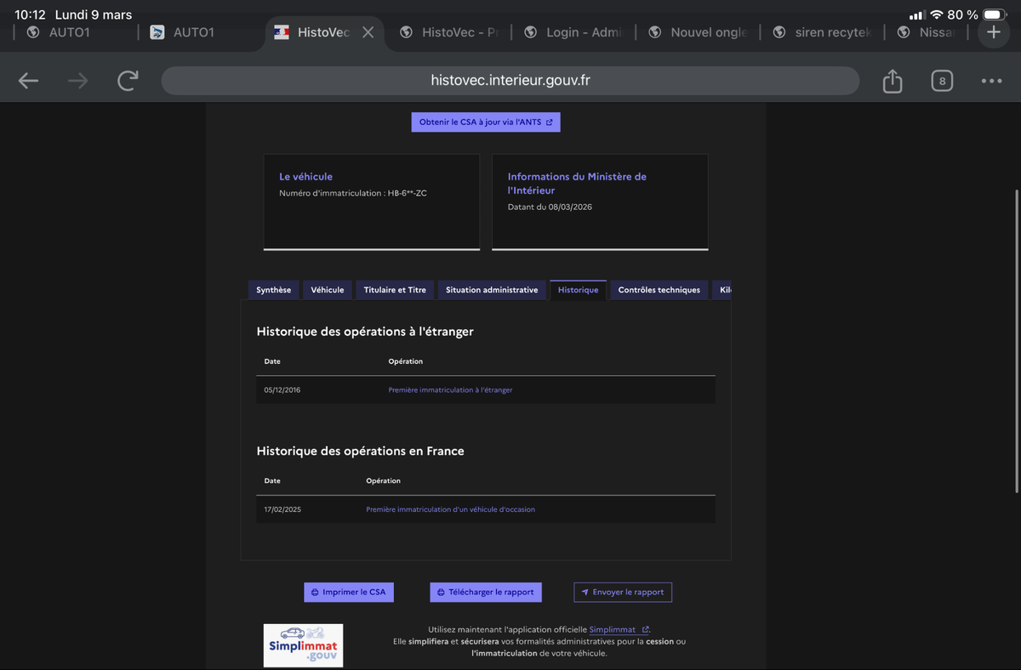Open the Situation administrative tab
The image size is (1021, 670).
pyautogui.click(x=492, y=290)
